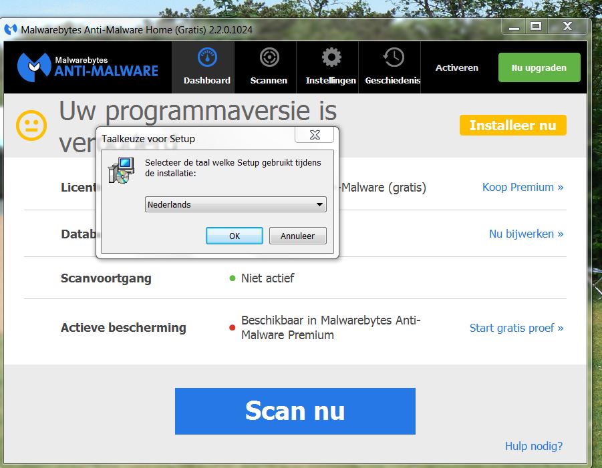This screenshot has width=602, height=468.
Task: Click the neutral face status icon
Action: (31, 126)
